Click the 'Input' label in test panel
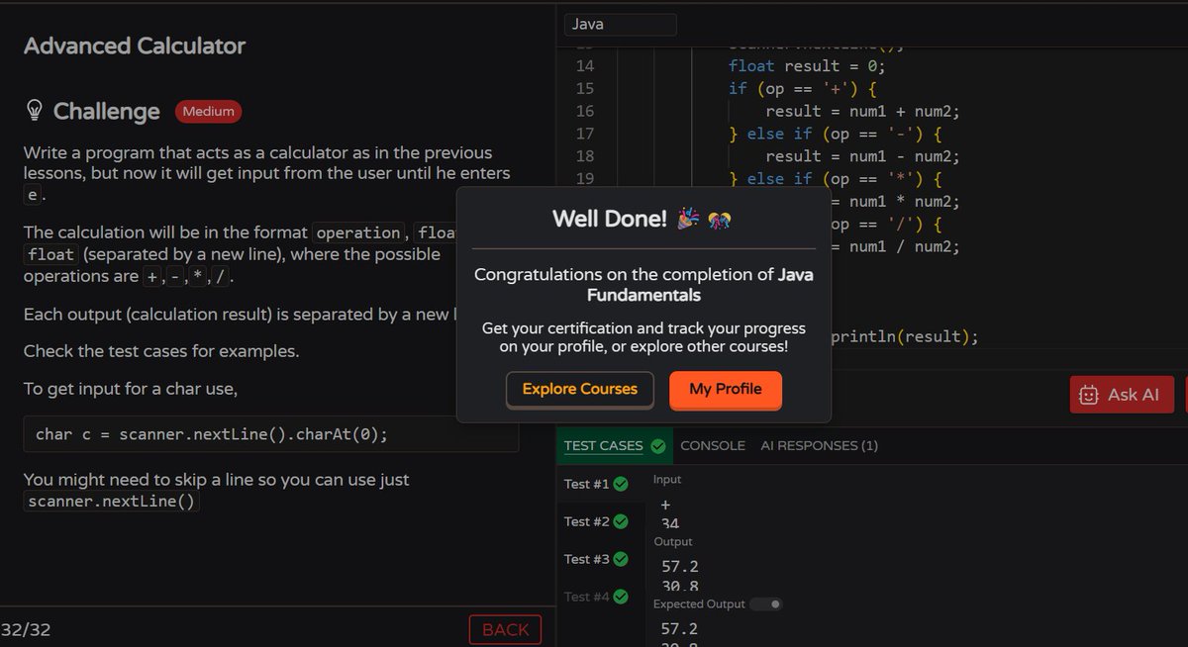Image resolution: width=1188 pixels, height=647 pixels. [667, 479]
